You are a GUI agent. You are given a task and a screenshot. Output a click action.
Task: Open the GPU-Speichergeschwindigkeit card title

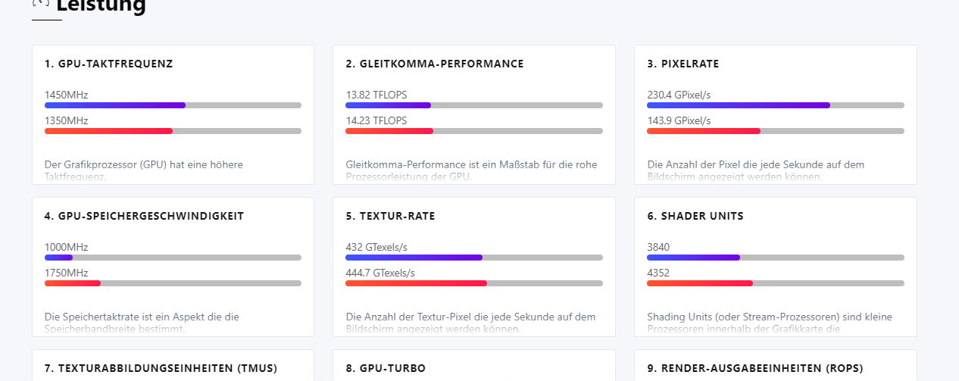point(144,217)
